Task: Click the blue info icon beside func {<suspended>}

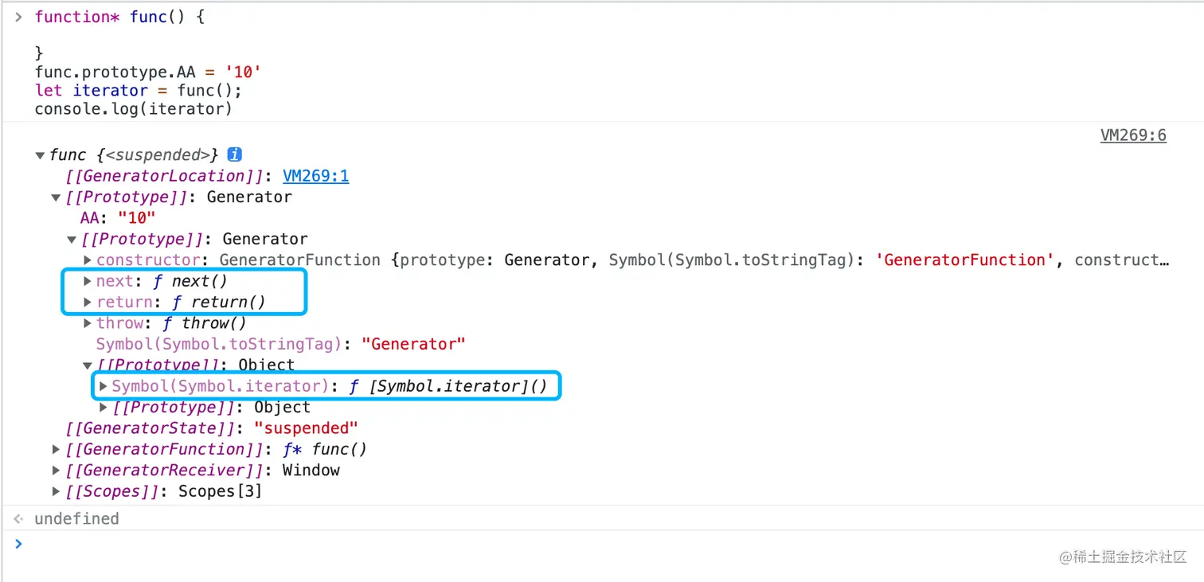Action: [235, 154]
